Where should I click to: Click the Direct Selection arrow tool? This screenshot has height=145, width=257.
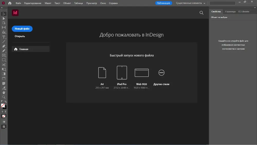(x=4, y=18)
